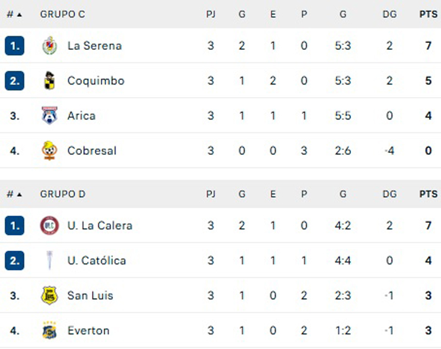441x349 pixels.
Task: Click the Cobresal team crest
Action: coord(50,151)
